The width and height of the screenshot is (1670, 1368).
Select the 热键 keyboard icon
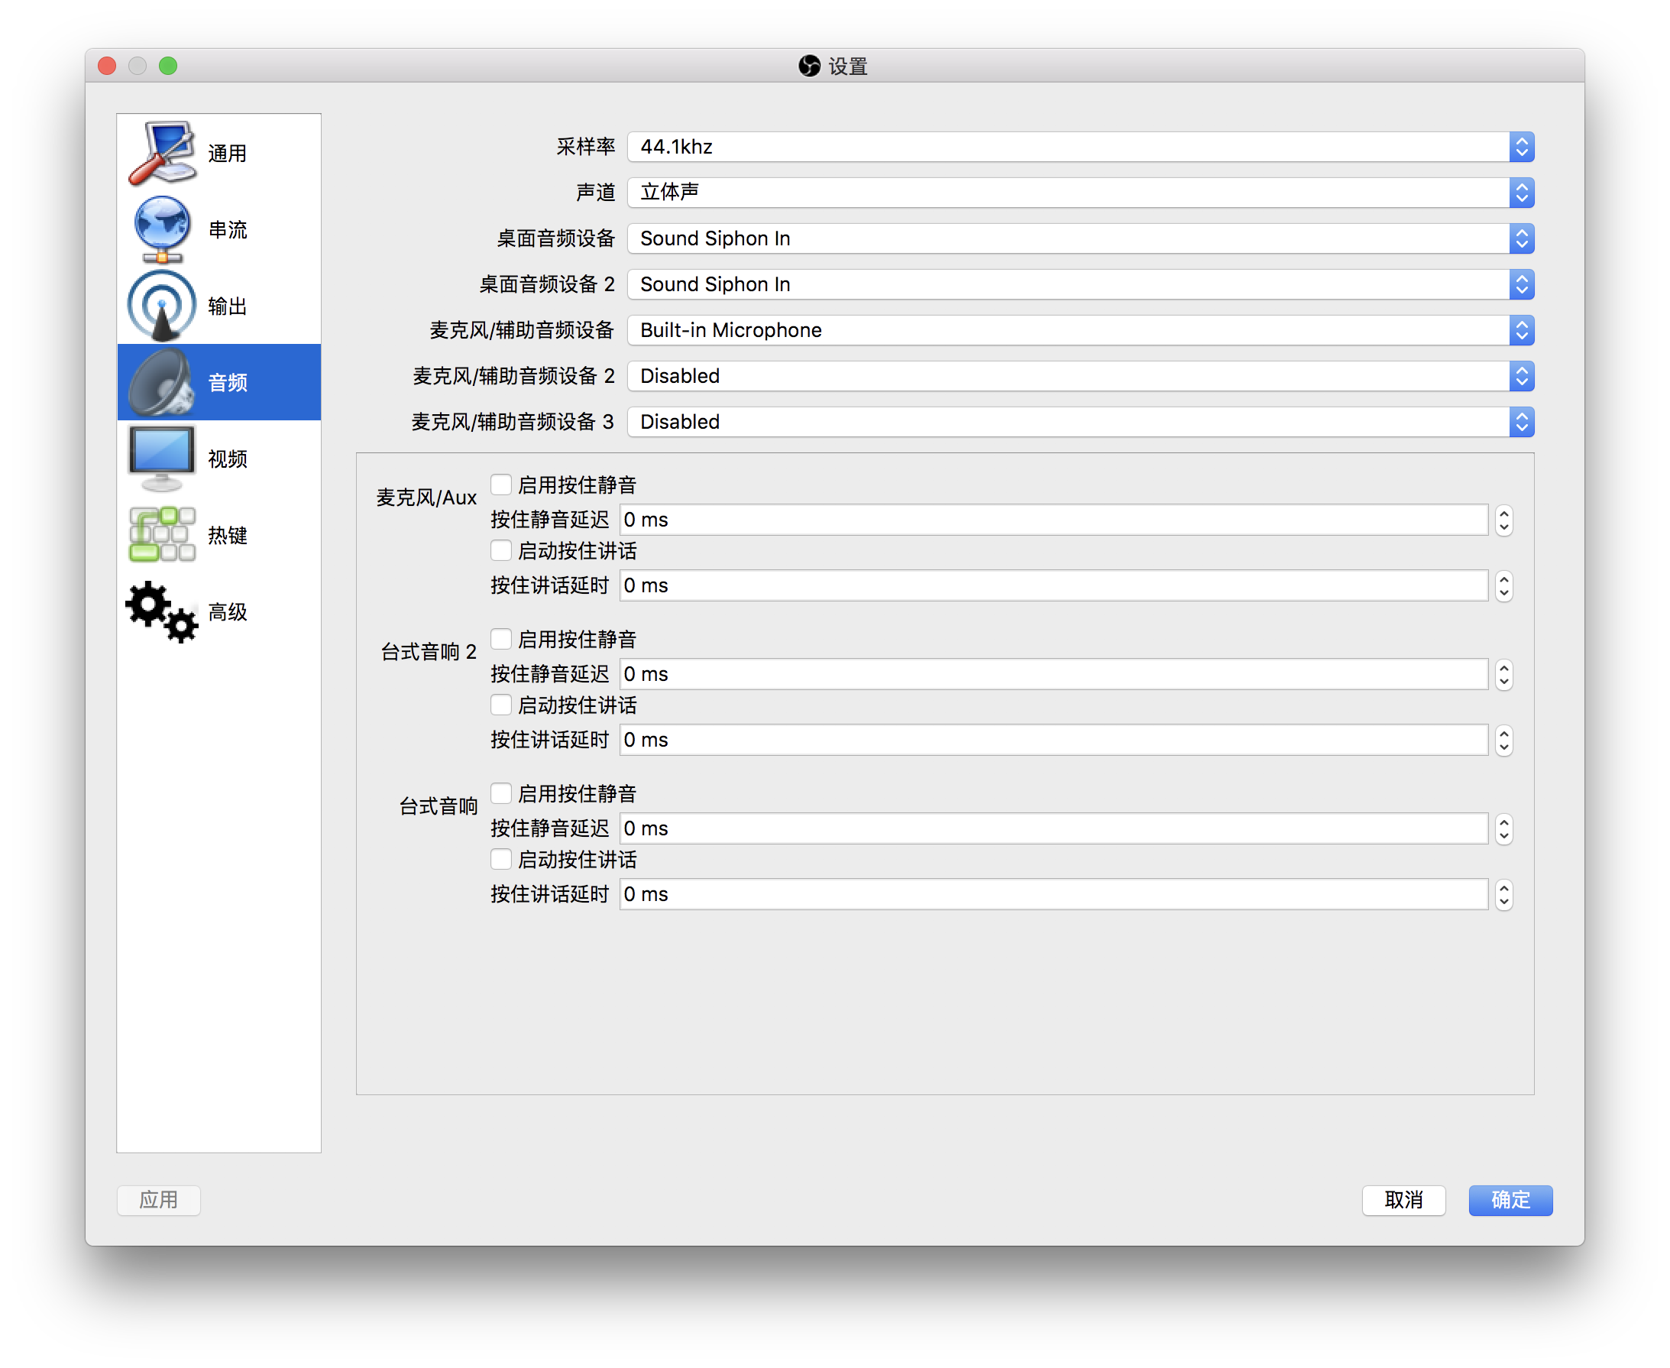click(161, 535)
